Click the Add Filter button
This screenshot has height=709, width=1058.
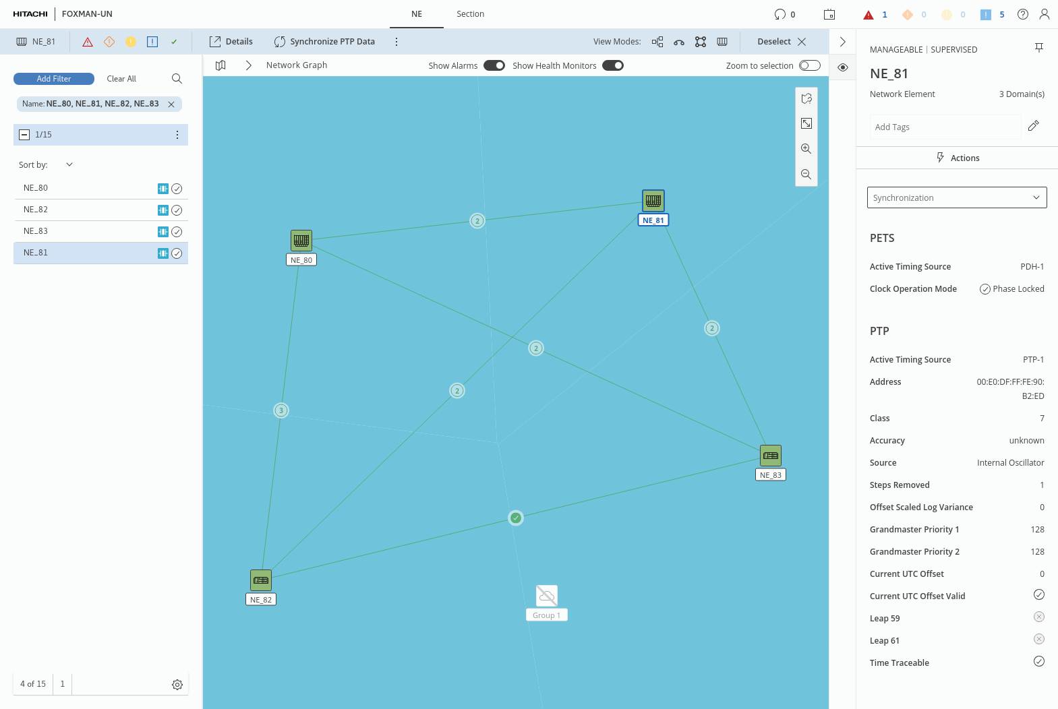(x=54, y=79)
